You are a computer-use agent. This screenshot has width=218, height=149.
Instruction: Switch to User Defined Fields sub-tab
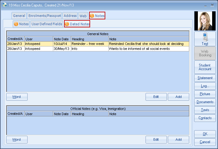click(x=46, y=24)
